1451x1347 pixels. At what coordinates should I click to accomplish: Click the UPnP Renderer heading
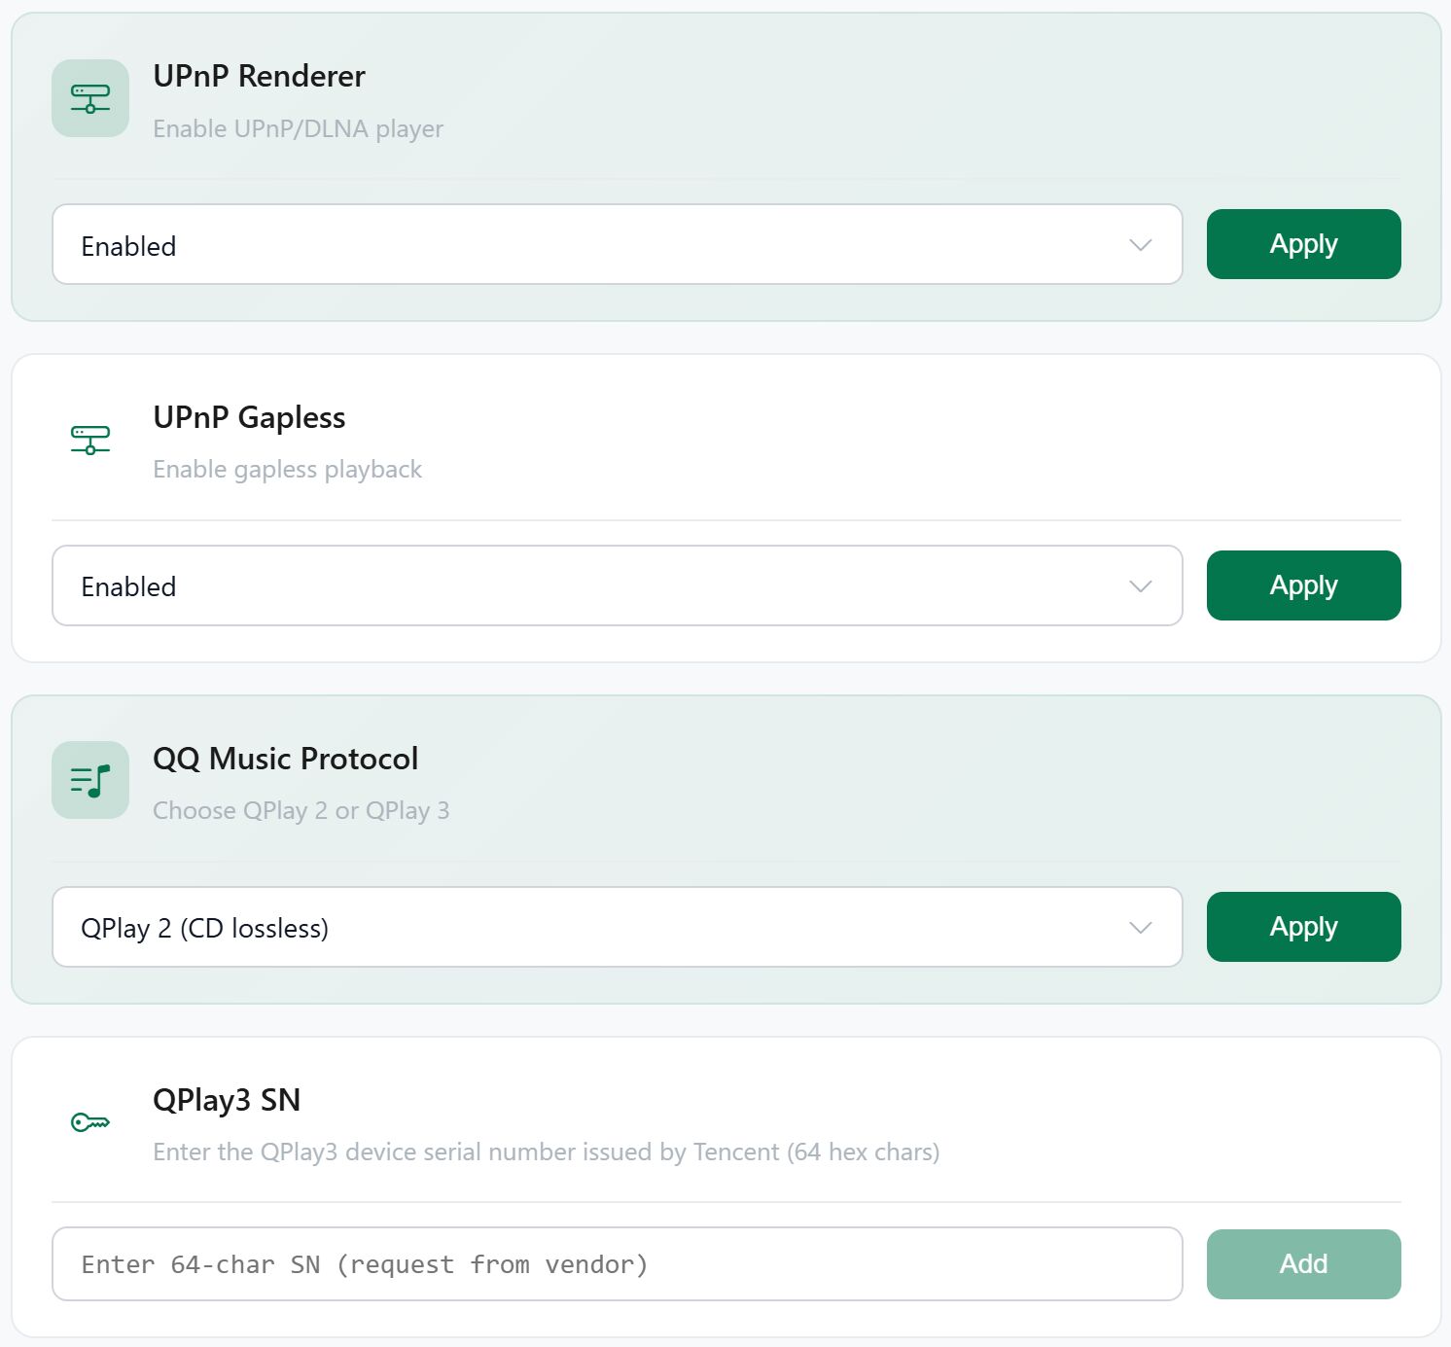tap(259, 76)
